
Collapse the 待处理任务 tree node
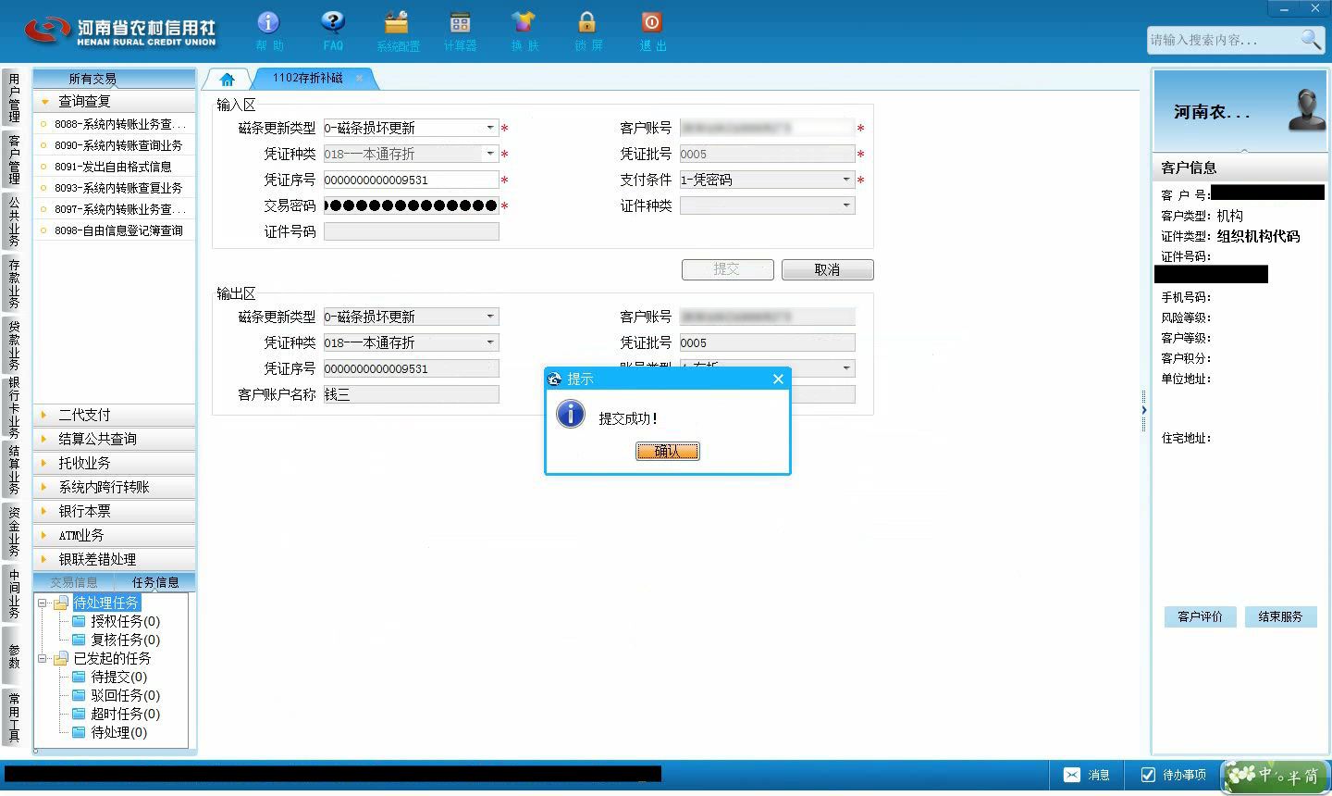point(43,603)
